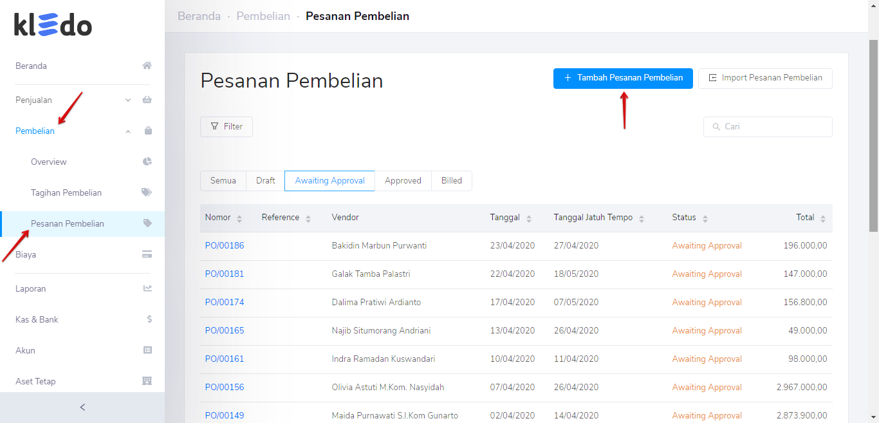This screenshot has width=879, height=423.
Task: Open the Filter funnel options
Action: (226, 126)
